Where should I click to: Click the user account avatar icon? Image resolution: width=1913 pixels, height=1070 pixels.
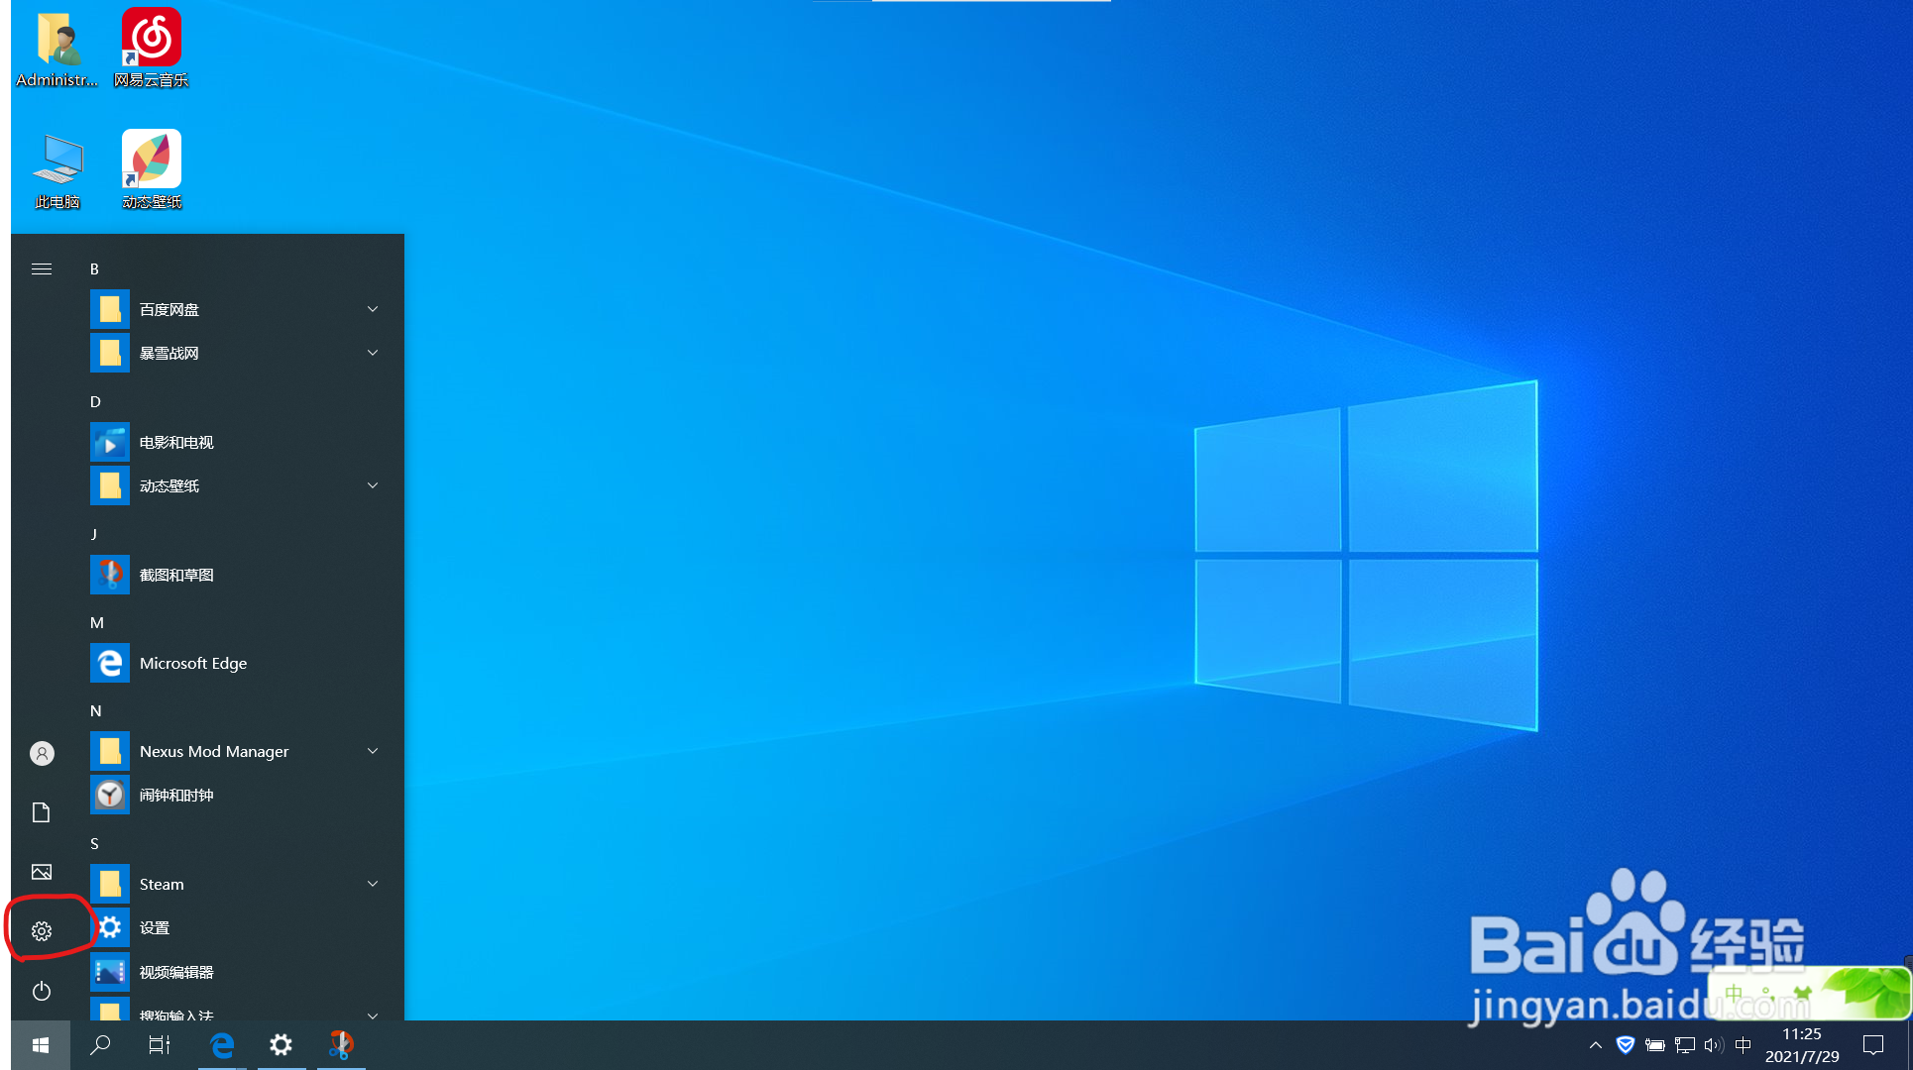point(42,754)
